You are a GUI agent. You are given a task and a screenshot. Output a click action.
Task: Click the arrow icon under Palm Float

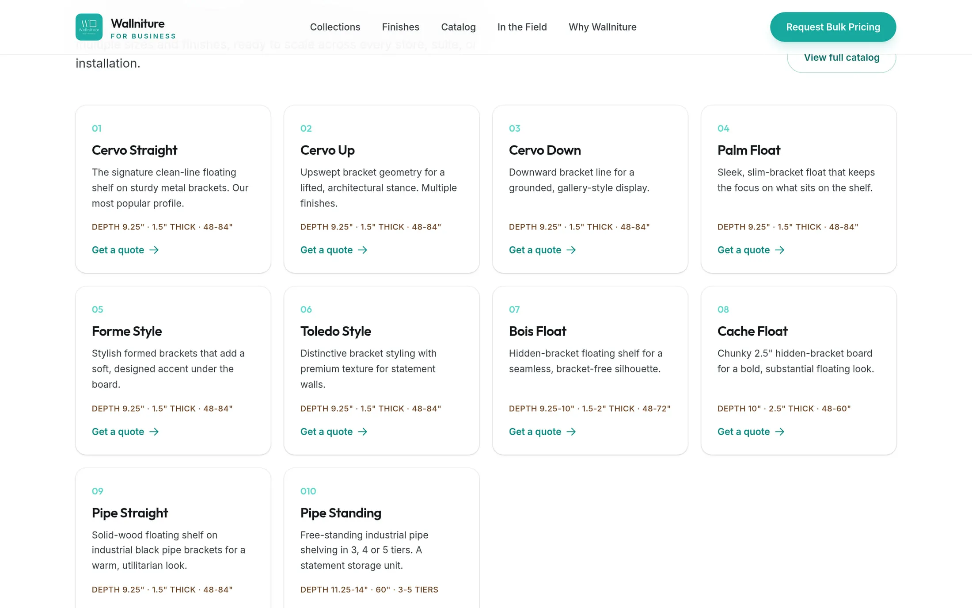pyautogui.click(x=779, y=250)
